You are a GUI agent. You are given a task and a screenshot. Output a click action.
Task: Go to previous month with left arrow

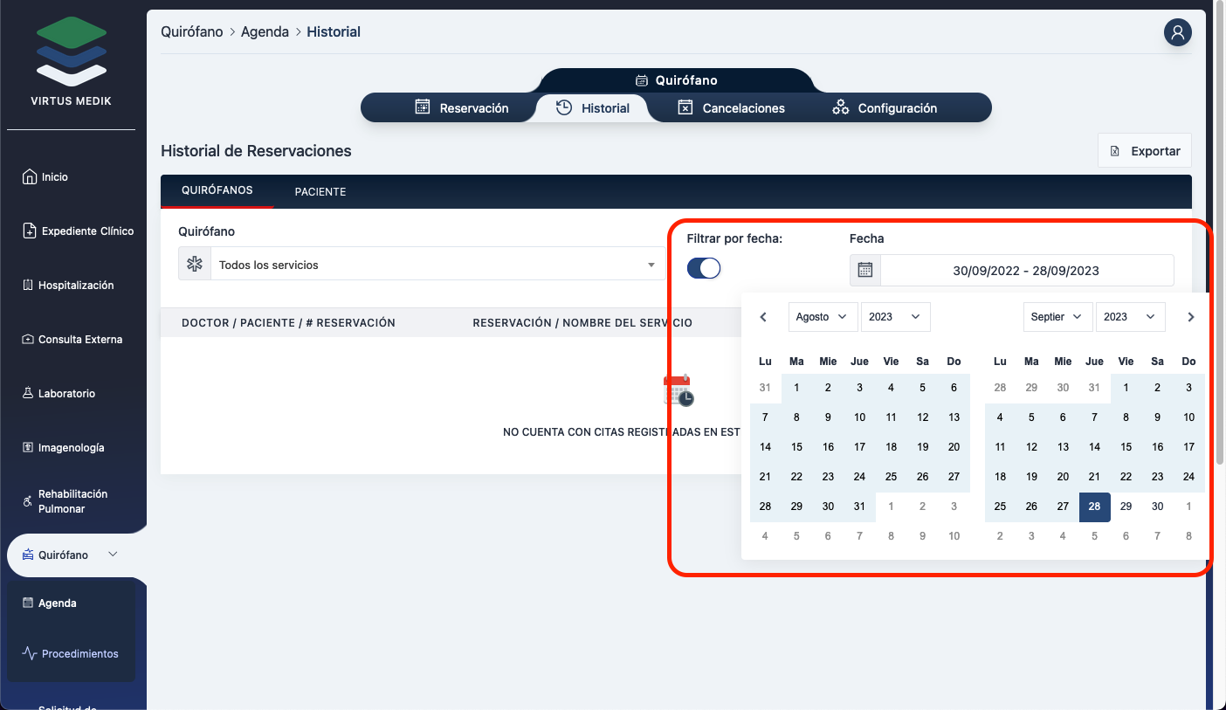(x=763, y=317)
